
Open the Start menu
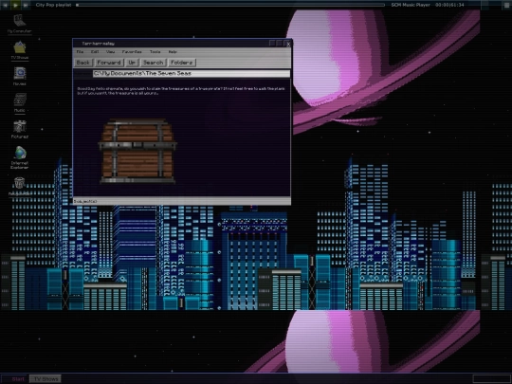(14, 379)
